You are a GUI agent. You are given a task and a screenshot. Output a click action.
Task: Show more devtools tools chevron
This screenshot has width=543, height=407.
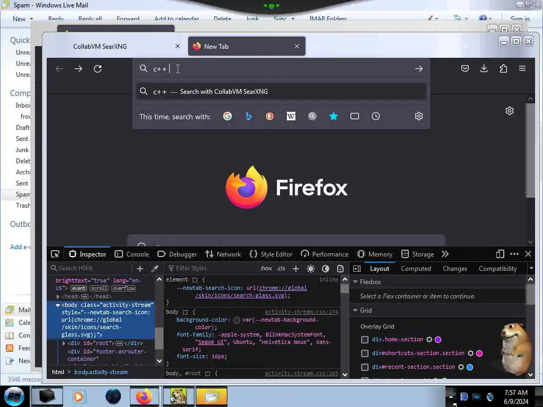[x=445, y=254]
